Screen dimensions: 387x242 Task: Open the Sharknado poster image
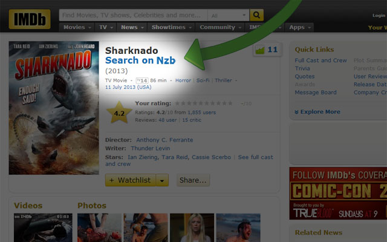tap(54, 108)
